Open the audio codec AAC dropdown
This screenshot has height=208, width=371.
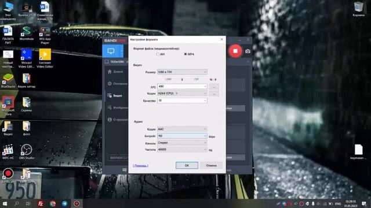182,129
